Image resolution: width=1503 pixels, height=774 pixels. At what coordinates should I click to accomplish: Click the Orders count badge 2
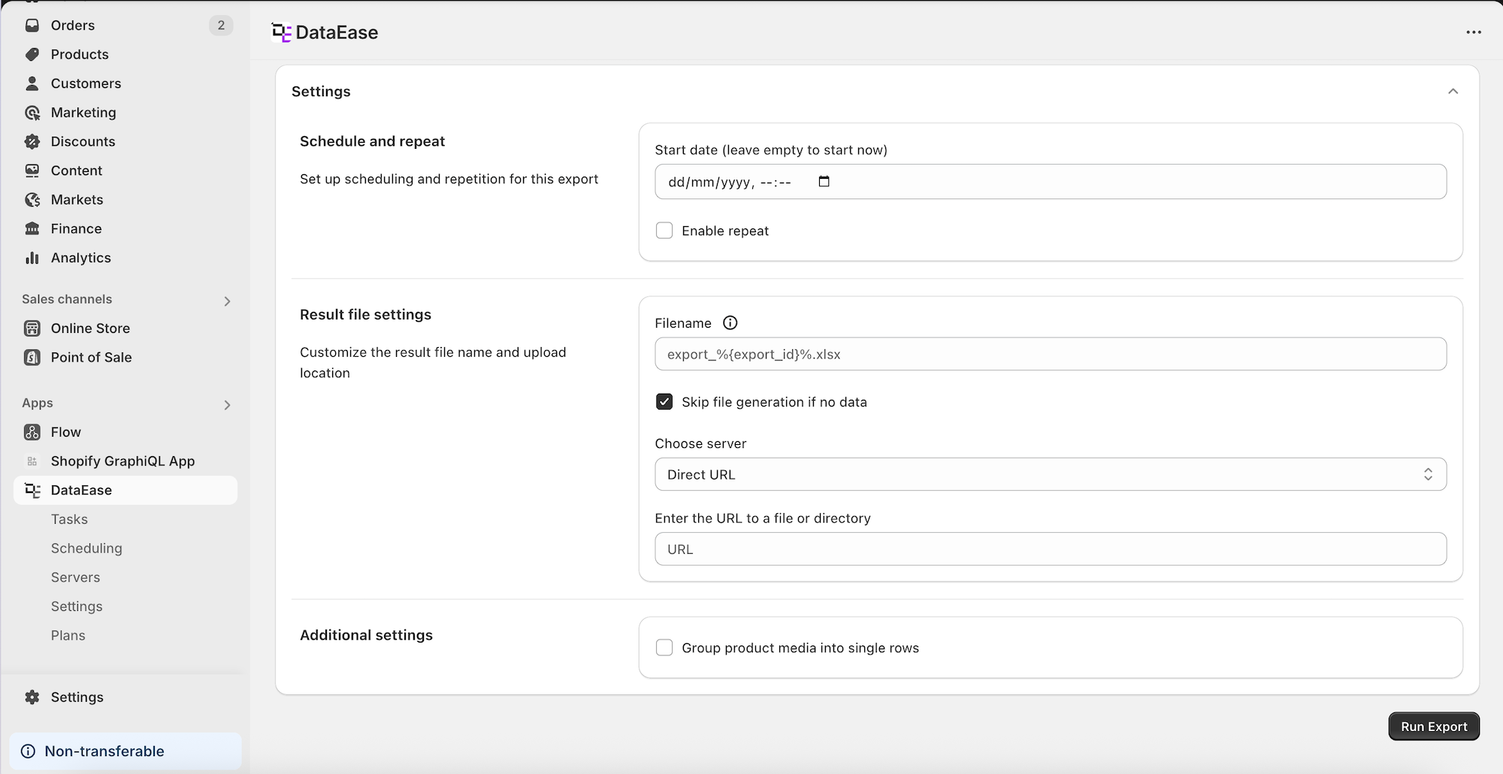tap(221, 26)
